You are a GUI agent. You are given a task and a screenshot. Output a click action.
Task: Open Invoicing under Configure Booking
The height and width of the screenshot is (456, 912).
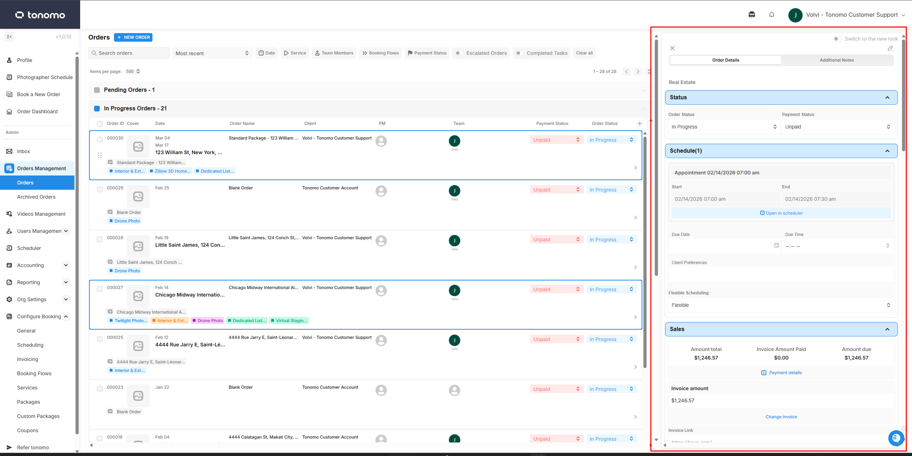[28, 359]
